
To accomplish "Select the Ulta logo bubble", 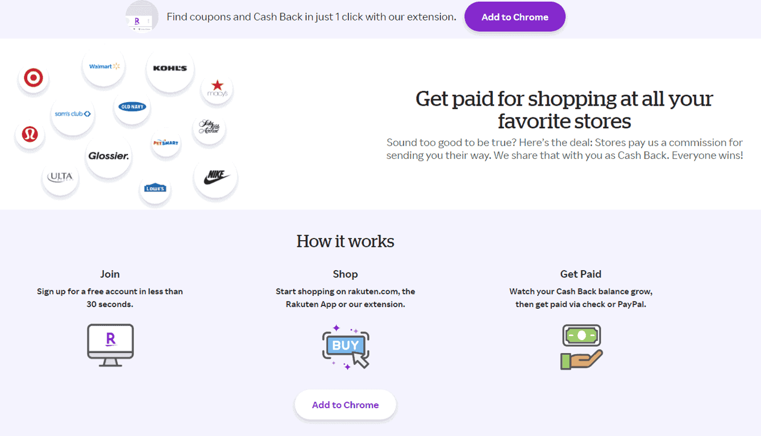I will click(60, 177).
